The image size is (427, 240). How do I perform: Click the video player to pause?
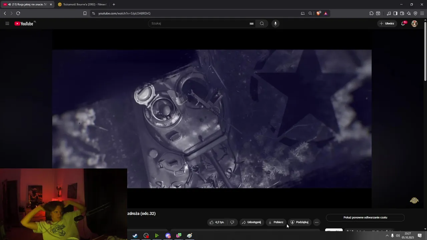[x=212, y=119]
